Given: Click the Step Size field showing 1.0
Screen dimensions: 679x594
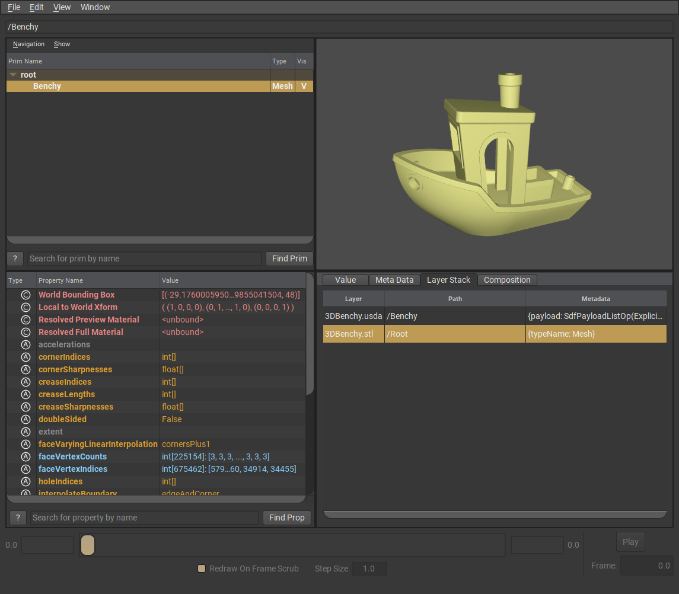Looking at the screenshot, I should [369, 569].
